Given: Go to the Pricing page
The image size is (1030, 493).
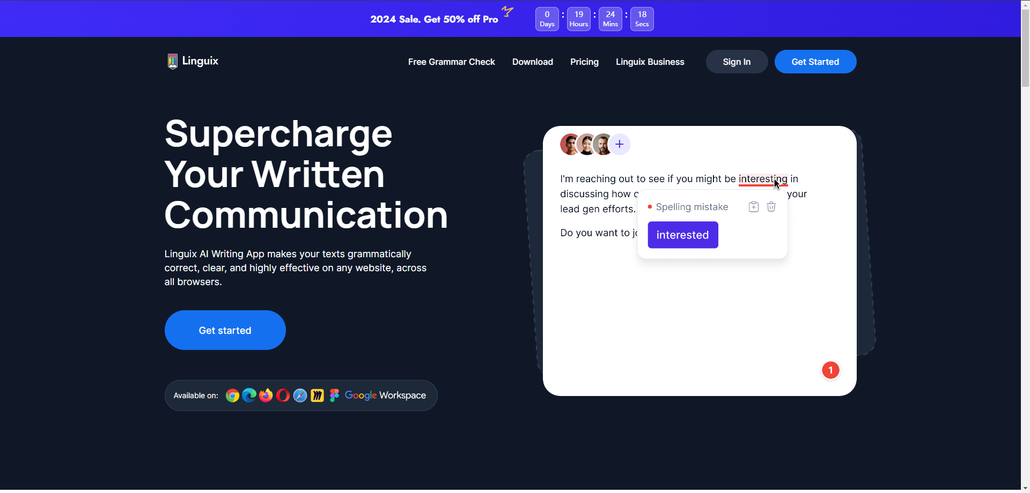Looking at the screenshot, I should pyautogui.click(x=584, y=62).
